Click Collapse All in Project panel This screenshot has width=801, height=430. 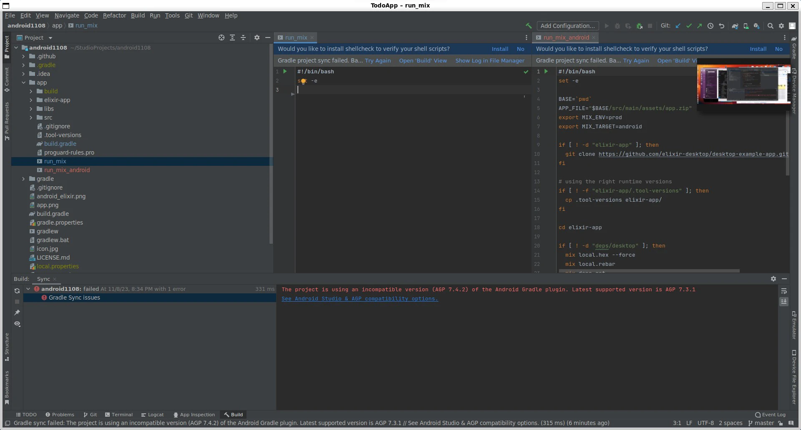(243, 37)
